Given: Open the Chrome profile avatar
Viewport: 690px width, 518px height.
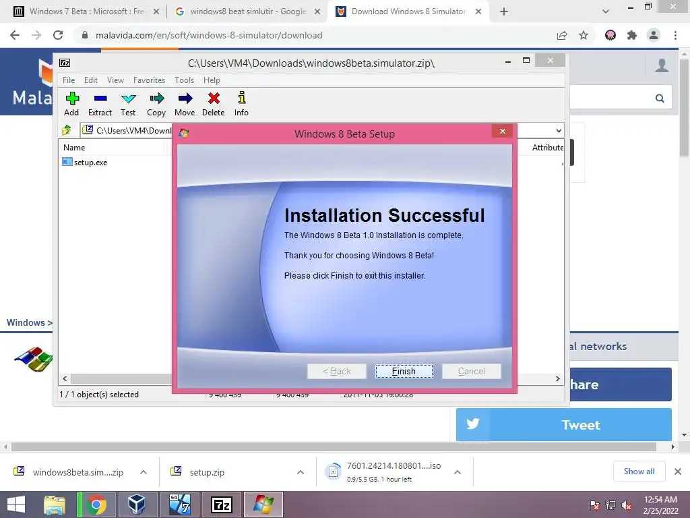Looking at the screenshot, I should click(x=654, y=35).
